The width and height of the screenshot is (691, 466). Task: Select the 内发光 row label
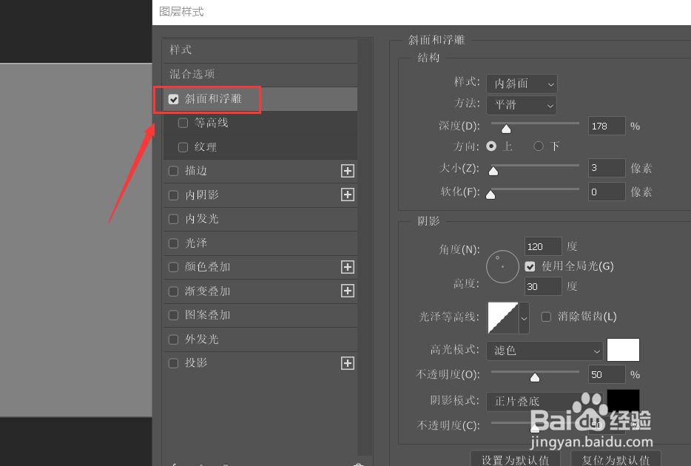(x=202, y=219)
